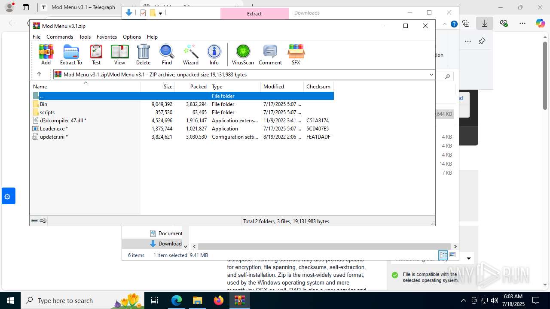Launch the Wizard tool
Screen dimensions: 550x309
point(191,55)
